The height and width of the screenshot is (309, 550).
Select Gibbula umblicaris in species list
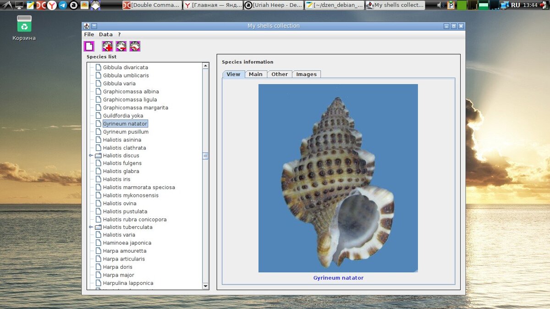click(126, 76)
